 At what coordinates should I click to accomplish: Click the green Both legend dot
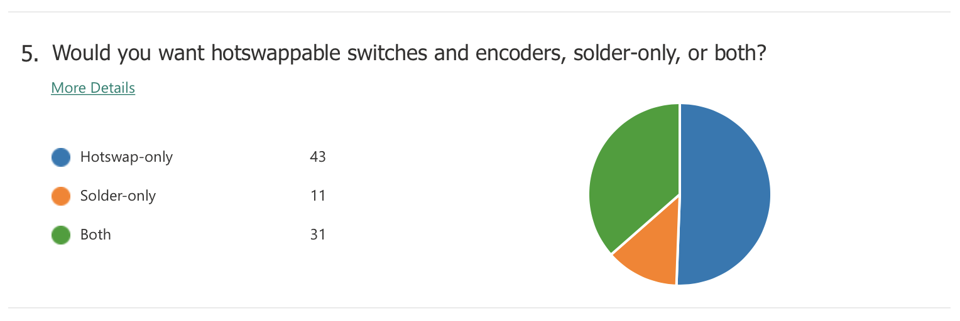pyautogui.click(x=61, y=235)
